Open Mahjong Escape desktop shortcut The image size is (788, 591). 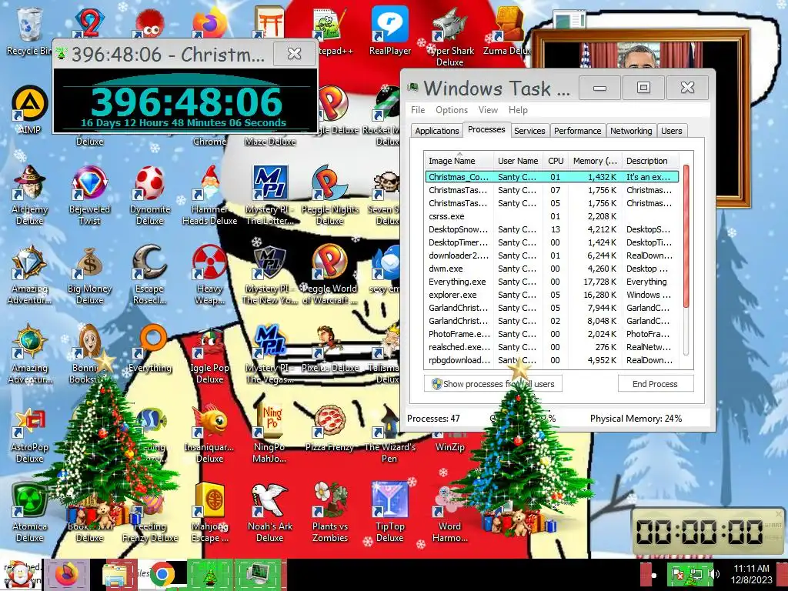click(x=209, y=513)
